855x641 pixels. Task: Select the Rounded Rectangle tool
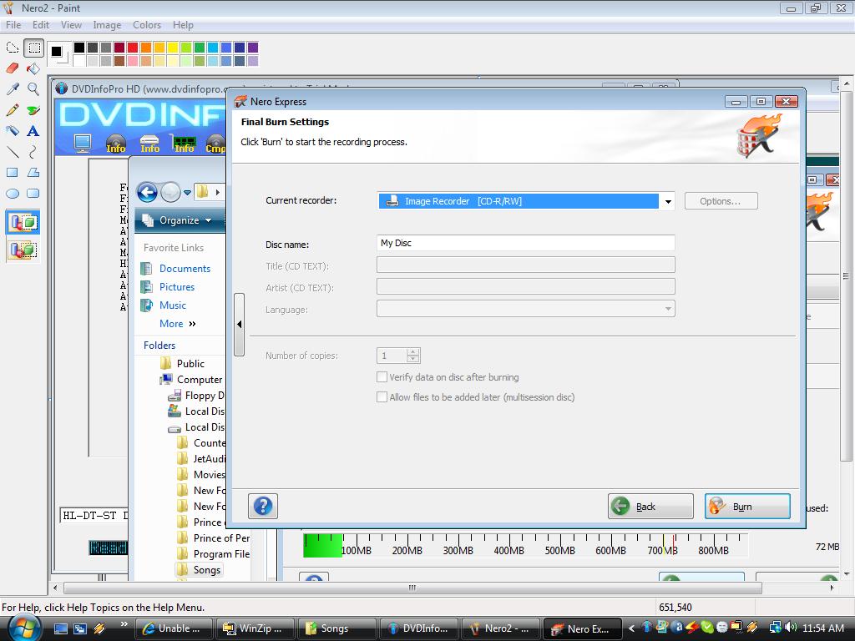click(x=33, y=194)
